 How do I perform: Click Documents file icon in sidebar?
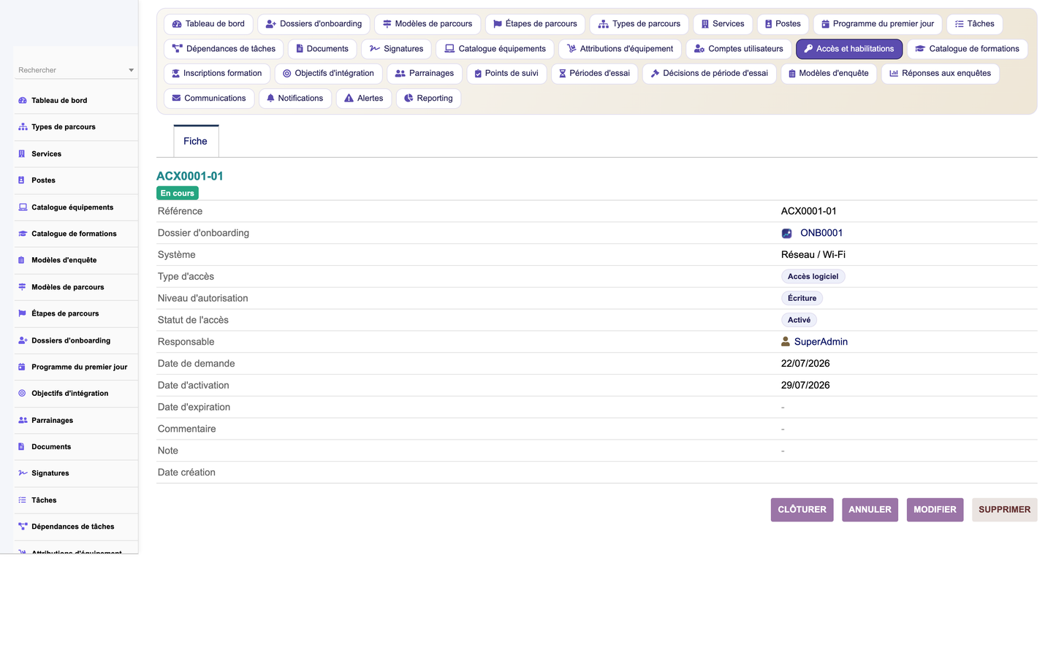point(22,447)
